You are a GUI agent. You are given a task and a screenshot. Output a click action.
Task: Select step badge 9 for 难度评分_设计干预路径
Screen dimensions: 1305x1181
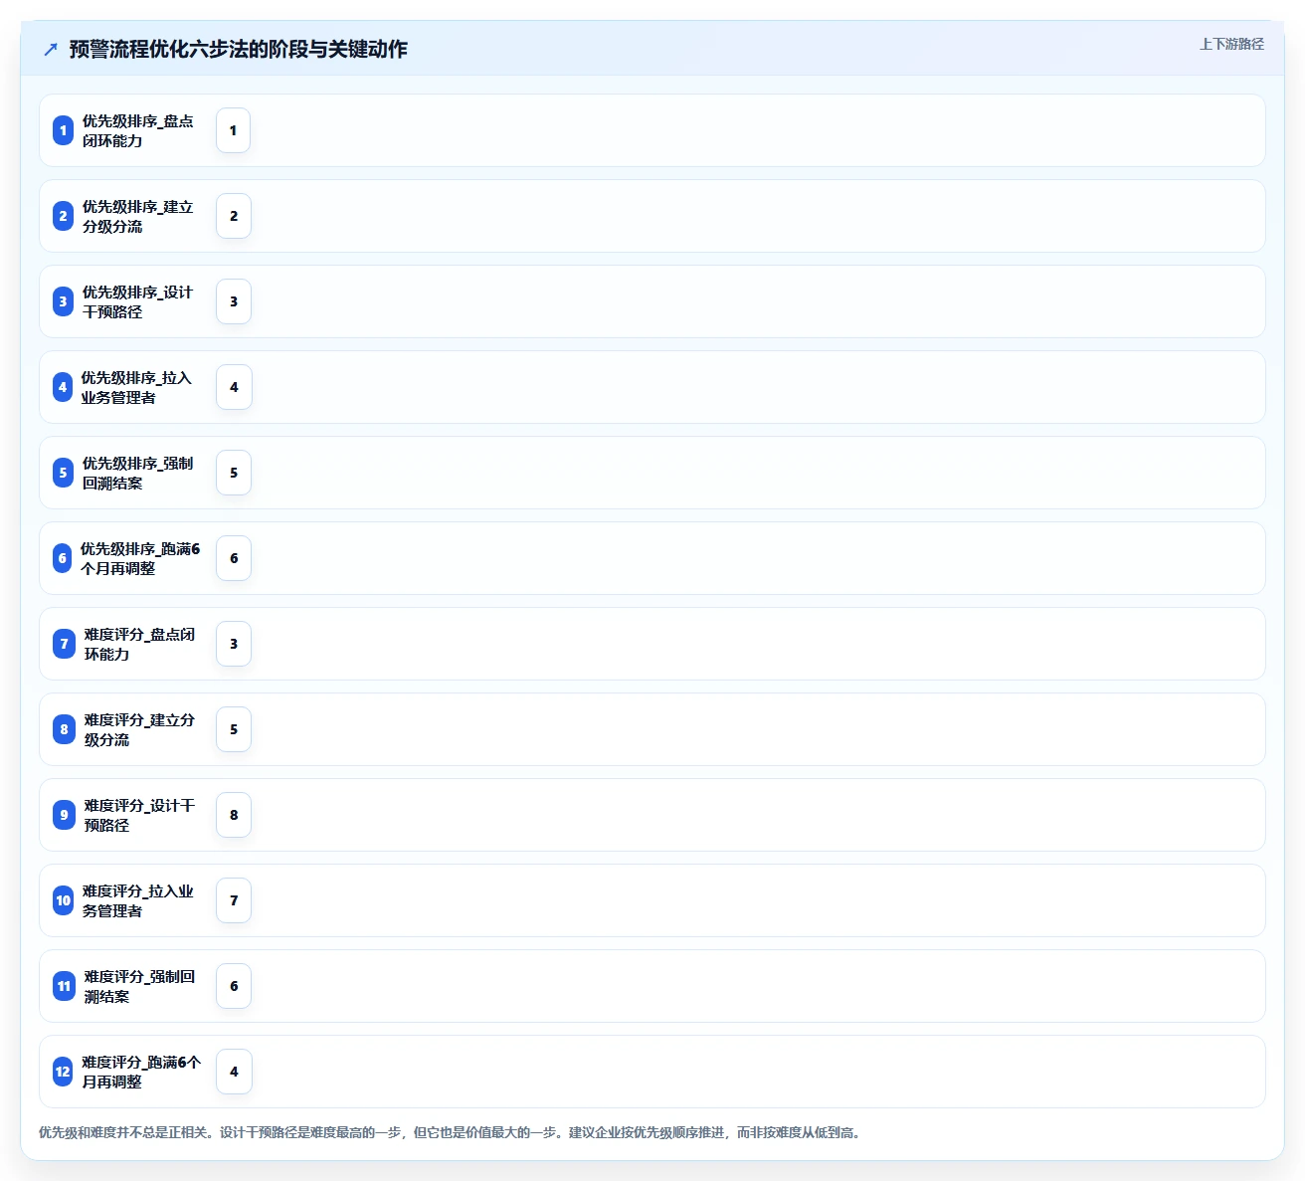click(64, 815)
